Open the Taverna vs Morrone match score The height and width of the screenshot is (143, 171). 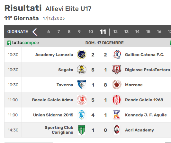99,85
